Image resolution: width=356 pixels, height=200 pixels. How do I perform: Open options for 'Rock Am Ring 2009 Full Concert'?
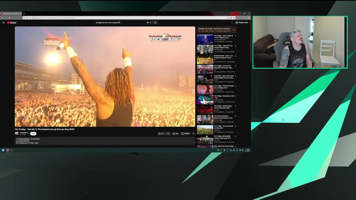click(x=236, y=66)
